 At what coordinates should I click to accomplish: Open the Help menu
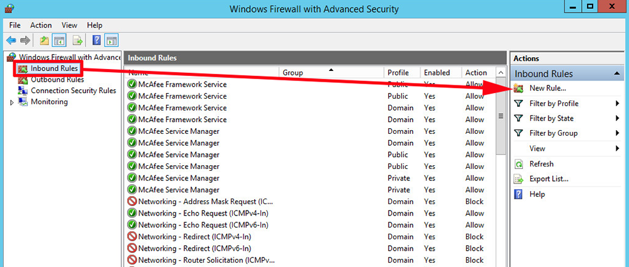pos(95,25)
